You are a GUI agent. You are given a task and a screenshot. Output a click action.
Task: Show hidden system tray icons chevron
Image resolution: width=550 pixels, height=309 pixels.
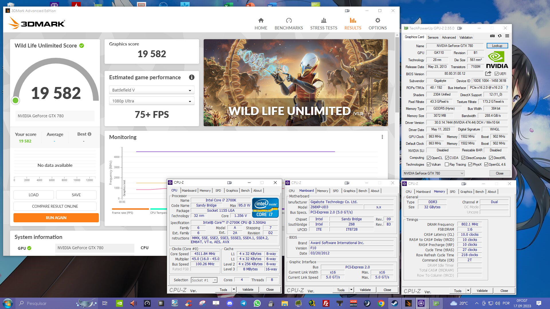click(476, 303)
